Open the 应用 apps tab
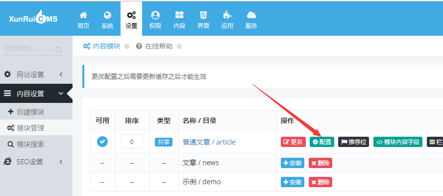The image size is (443, 196). 227,20
